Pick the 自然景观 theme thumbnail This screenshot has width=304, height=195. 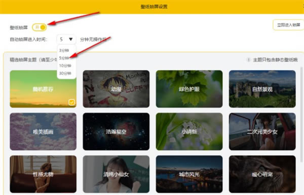(x=262, y=89)
